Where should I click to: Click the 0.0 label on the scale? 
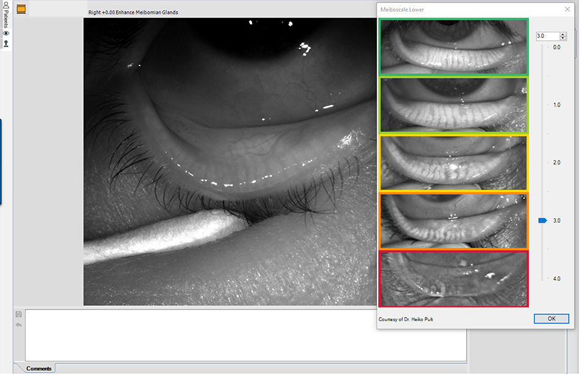tap(557, 47)
